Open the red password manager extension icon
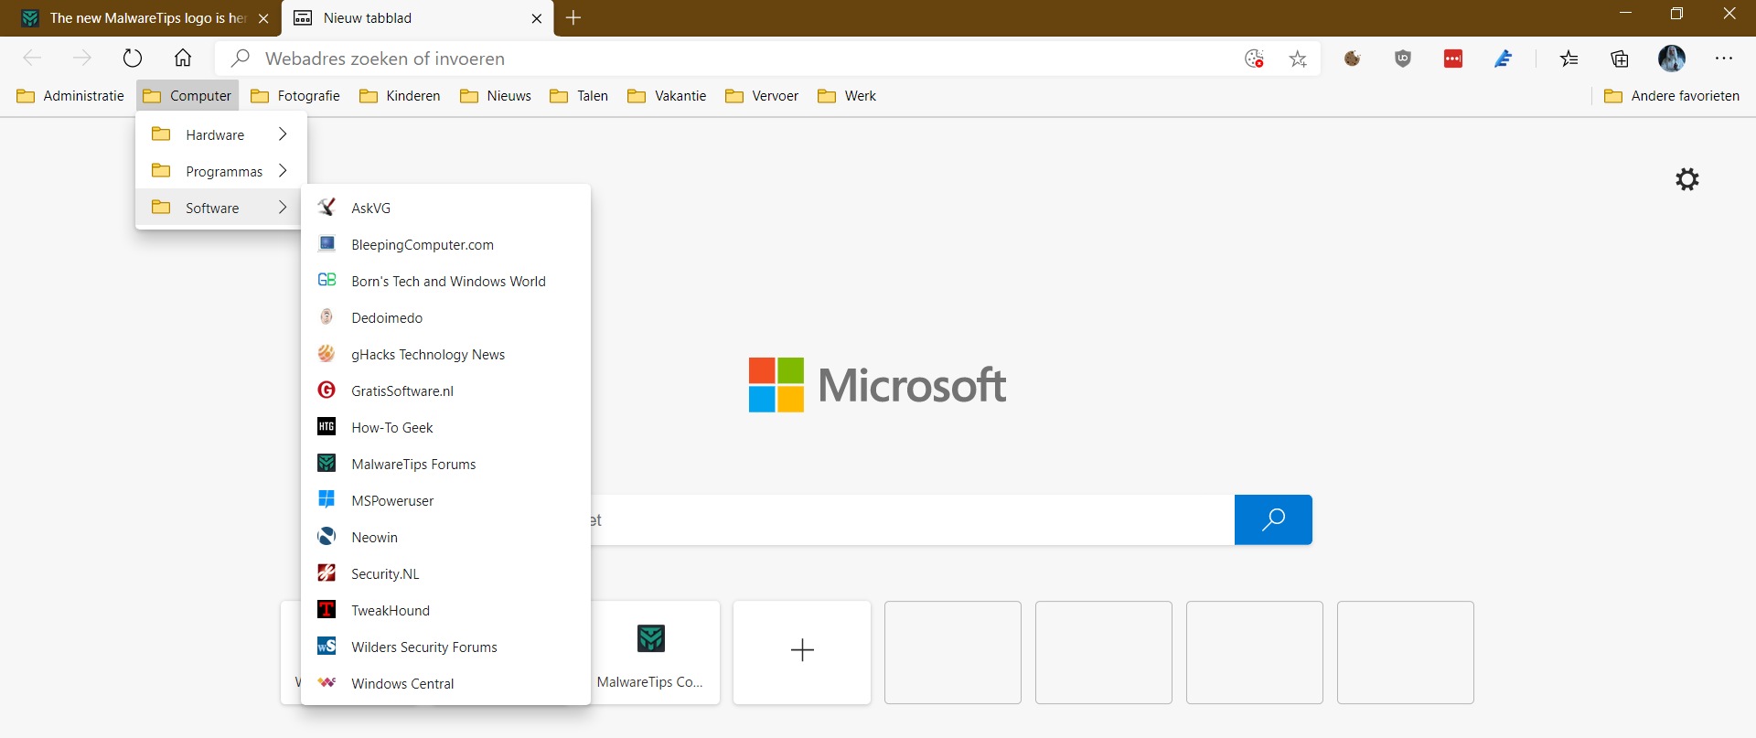 1453,59
